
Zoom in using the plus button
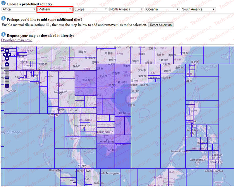pyautogui.click(x=7, y=64)
